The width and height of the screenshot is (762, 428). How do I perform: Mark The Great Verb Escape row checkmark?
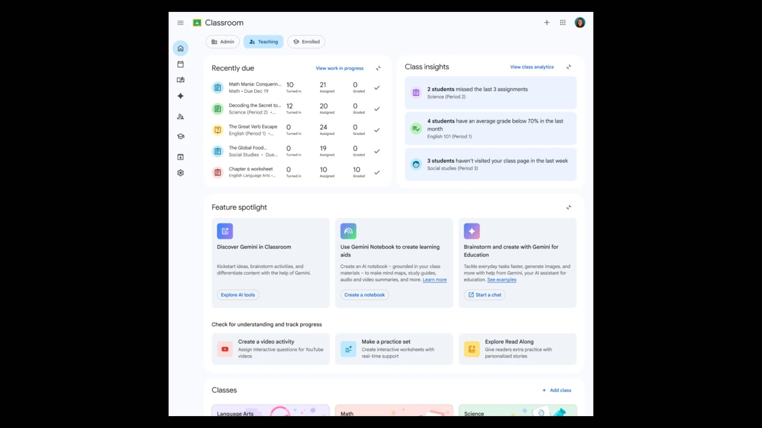377,130
